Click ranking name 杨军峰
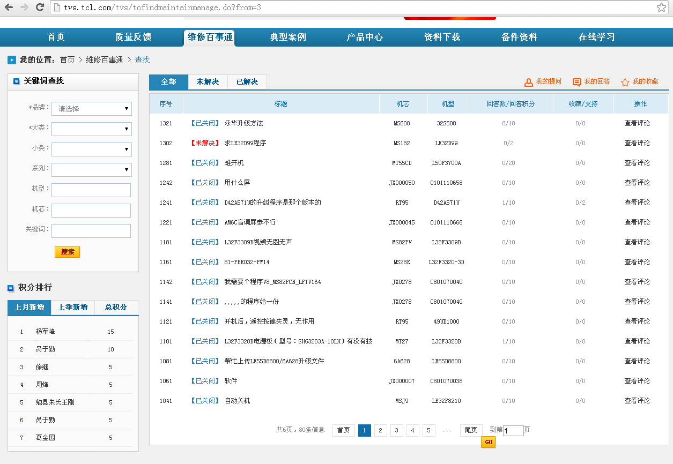The width and height of the screenshot is (673, 464). click(45, 332)
